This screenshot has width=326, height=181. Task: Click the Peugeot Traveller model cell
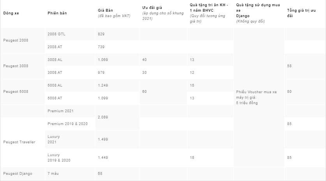tap(19, 142)
